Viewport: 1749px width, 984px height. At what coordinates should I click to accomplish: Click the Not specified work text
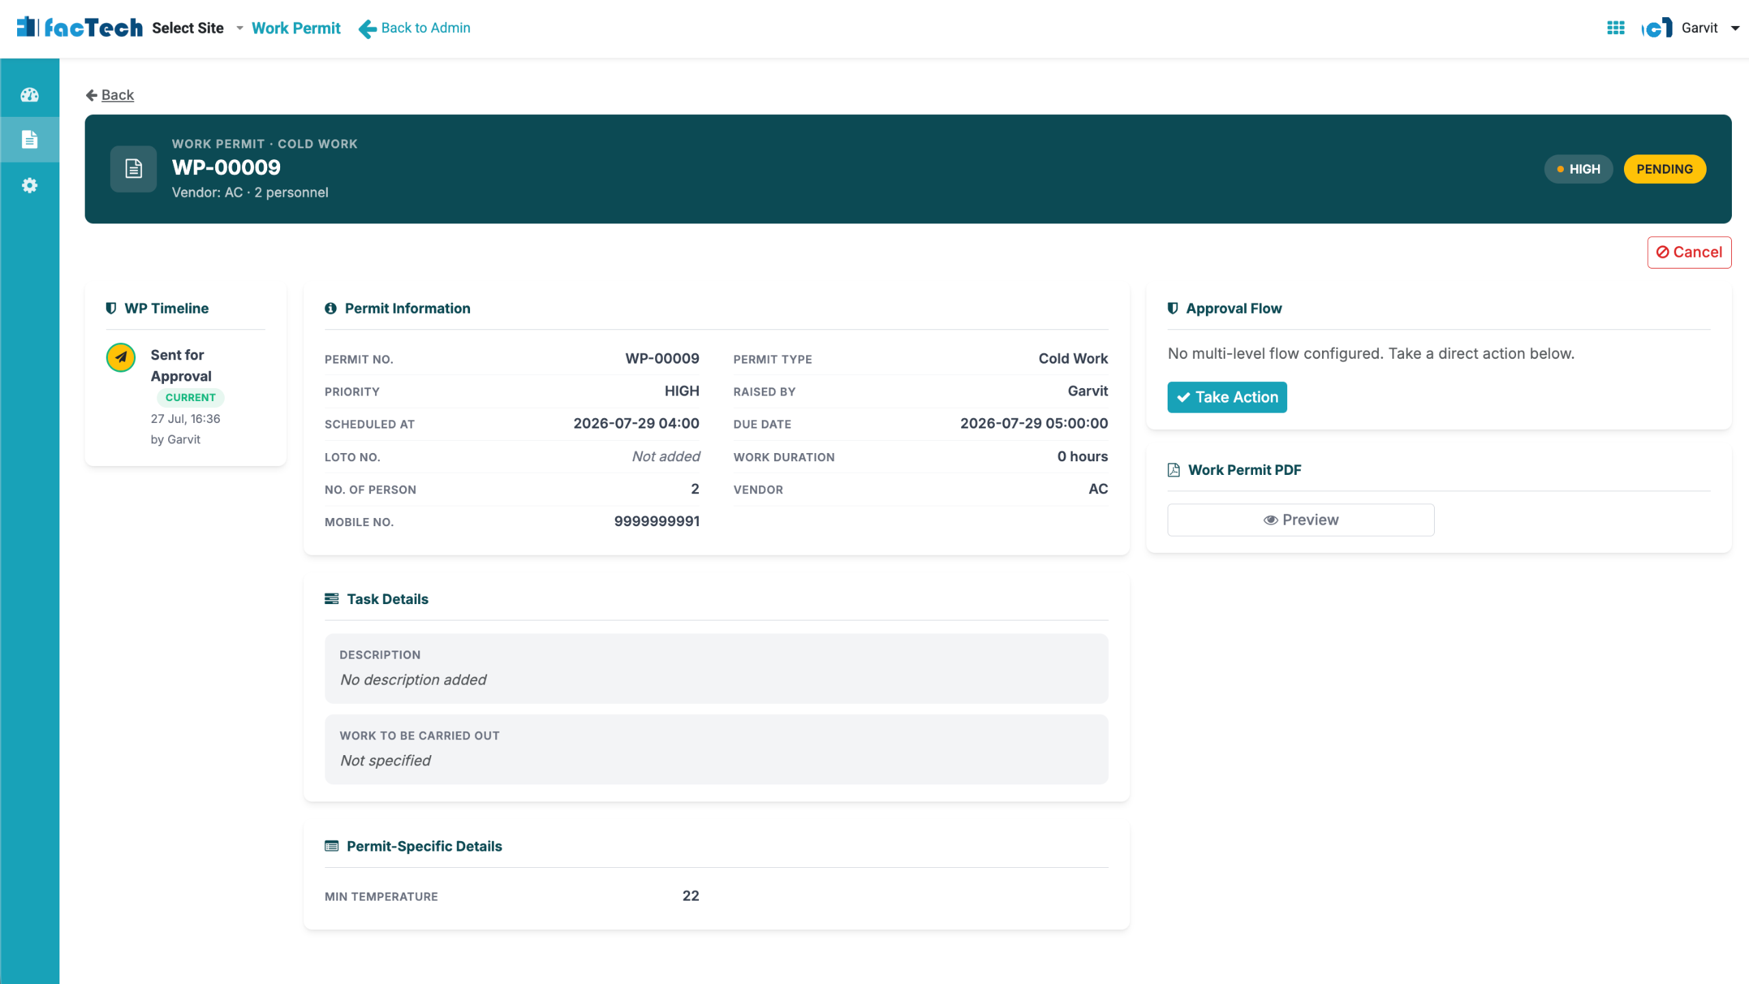tap(385, 761)
